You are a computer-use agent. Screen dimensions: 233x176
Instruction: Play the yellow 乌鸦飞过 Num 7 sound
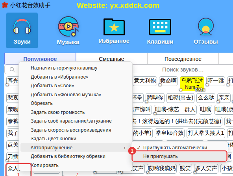click(192, 83)
